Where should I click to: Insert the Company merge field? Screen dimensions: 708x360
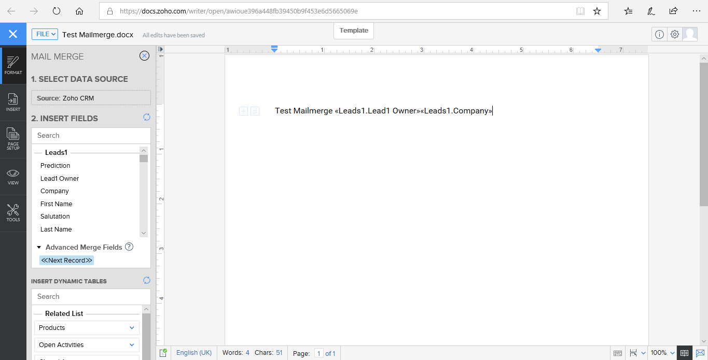54,191
